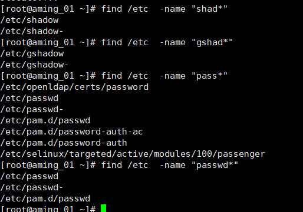The height and width of the screenshot is (212, 303).
Task: Click the -name option in the first command
Action: click(173, 9)
